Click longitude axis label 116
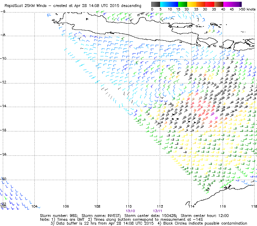The image size is (257, 226). tap(223, 206)
